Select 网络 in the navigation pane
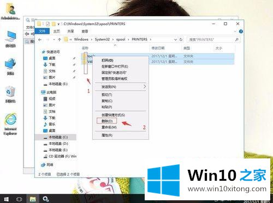 50,165
